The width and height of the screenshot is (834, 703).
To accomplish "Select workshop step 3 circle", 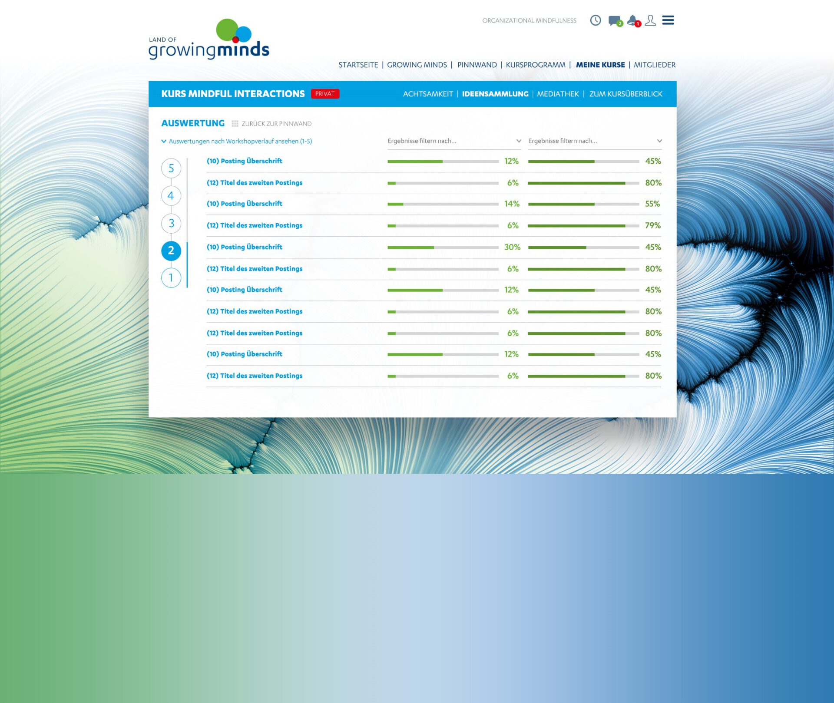I will coord(171,224).
